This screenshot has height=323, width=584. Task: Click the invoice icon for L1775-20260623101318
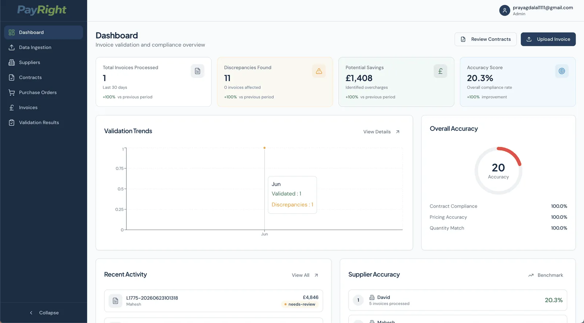(115, 301)
